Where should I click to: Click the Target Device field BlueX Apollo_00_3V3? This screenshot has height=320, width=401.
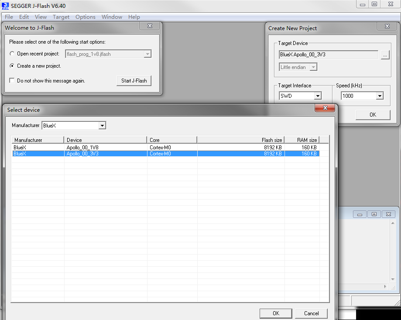329,55
